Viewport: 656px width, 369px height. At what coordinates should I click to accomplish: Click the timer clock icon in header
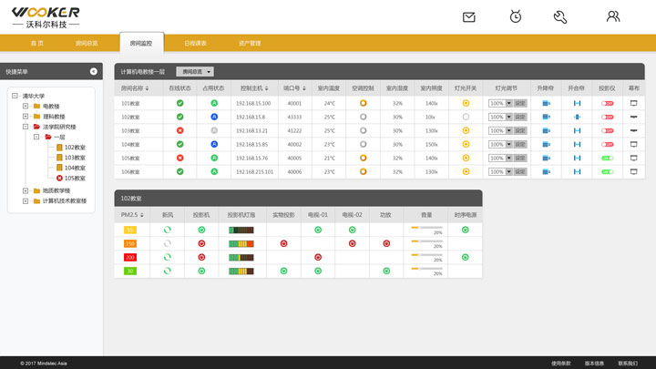516,16
